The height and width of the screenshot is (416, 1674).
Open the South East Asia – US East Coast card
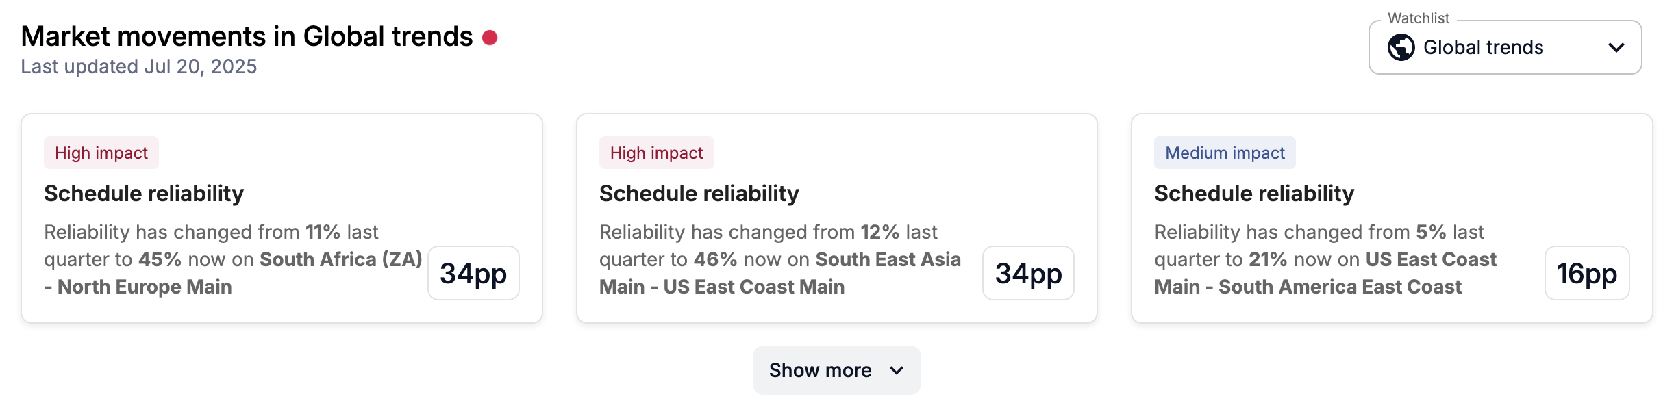(836, 218)
